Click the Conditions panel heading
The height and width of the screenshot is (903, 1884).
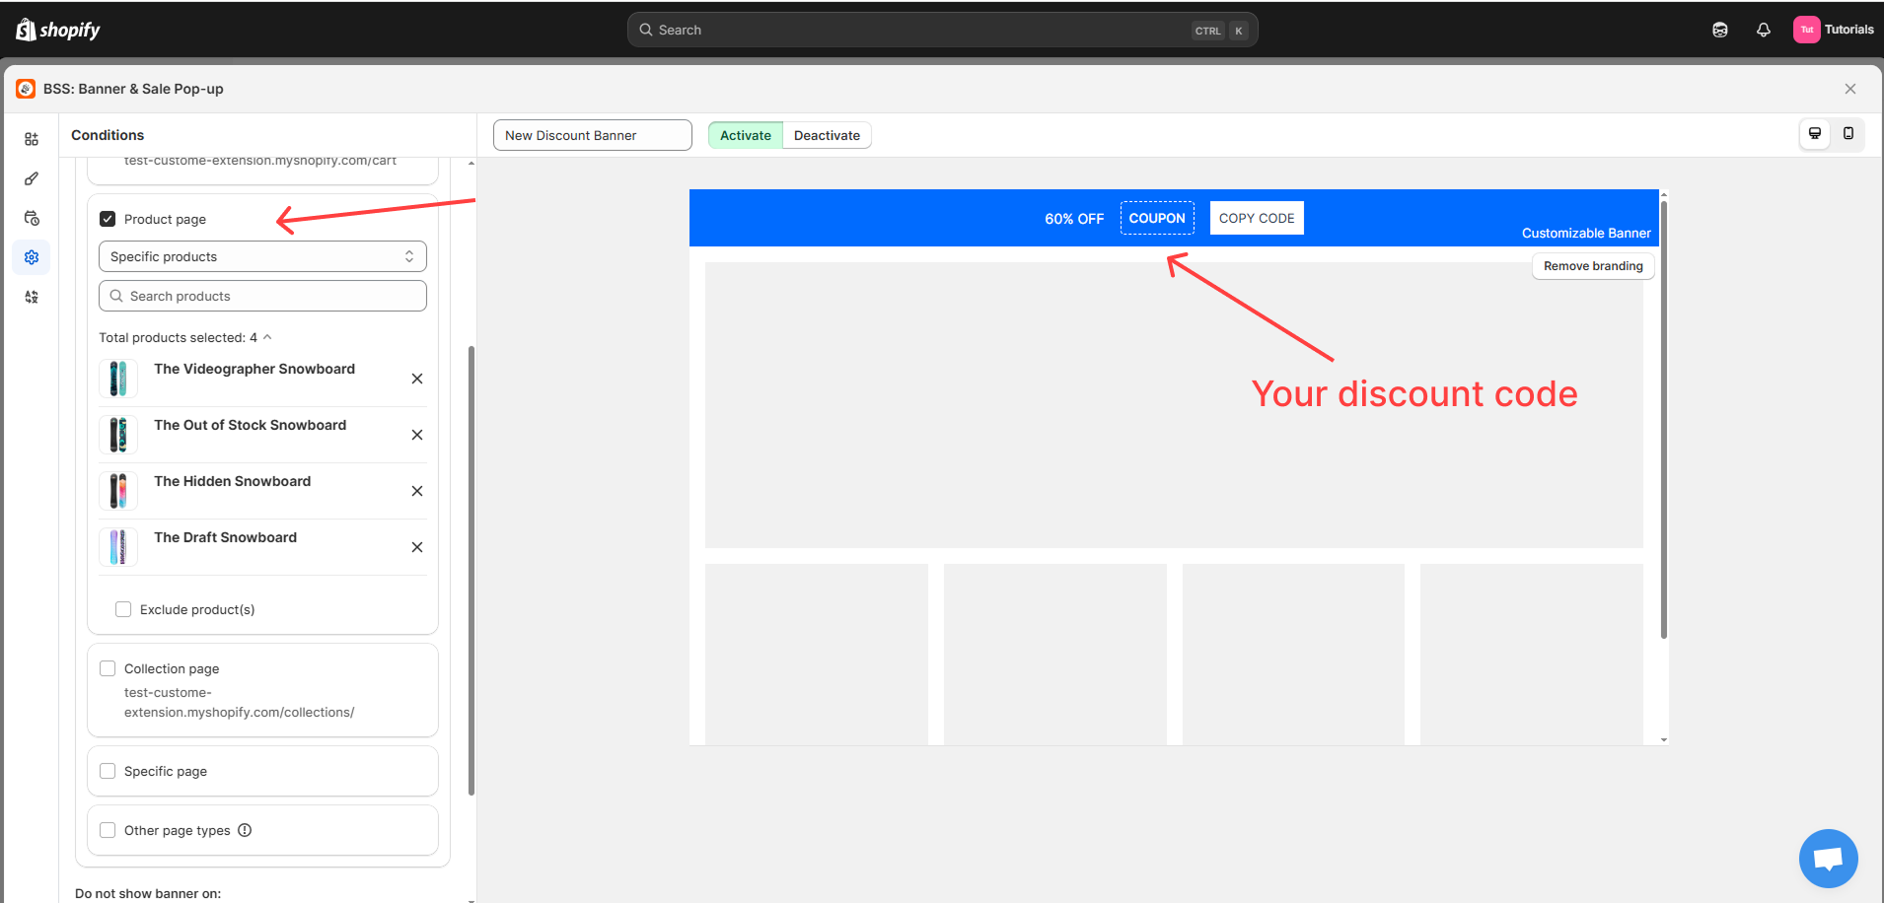(x=108, y=135)
